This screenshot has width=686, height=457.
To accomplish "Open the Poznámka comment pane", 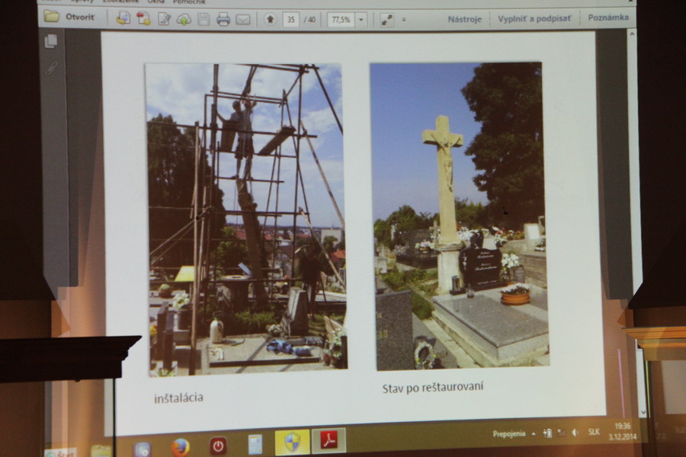I will pyautogui.click(x=608, y=18).
